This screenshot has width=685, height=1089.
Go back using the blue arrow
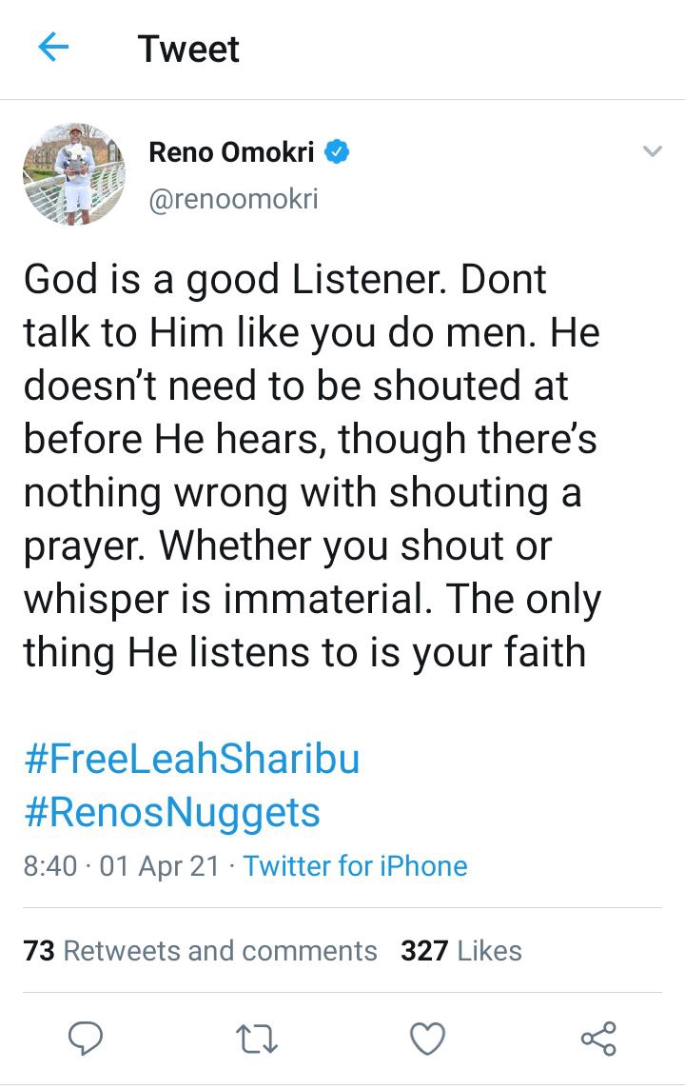[53, 48]
